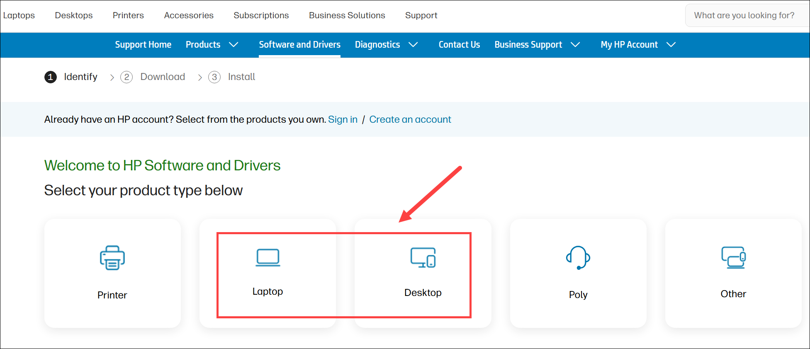The image size is (810, 349).
Task: Expand the Diagnostics dropdown chevron
Action: pyautogui.click(x=413, y=44)
